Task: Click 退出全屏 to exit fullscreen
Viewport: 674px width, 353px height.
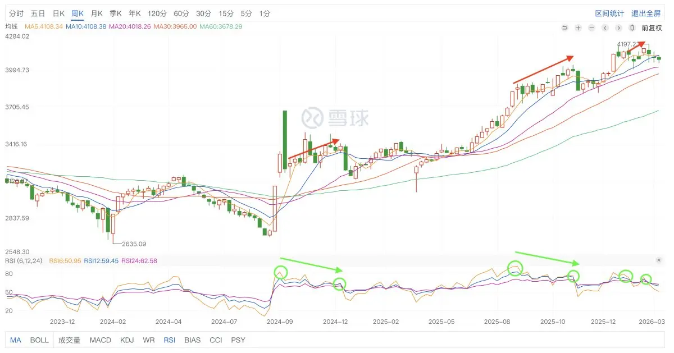Action: (x=646, y=13)
